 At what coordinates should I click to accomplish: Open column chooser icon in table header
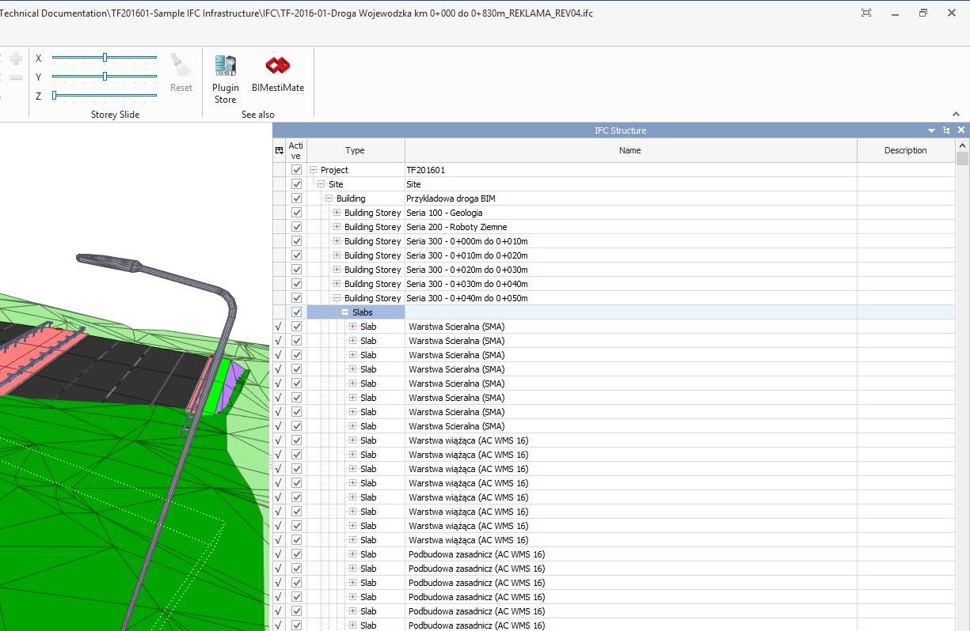click(280, 150)
